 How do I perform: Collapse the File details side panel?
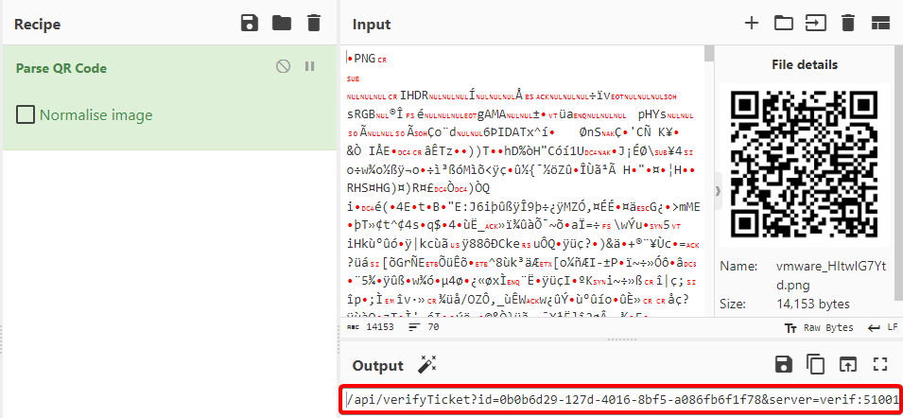718,190
